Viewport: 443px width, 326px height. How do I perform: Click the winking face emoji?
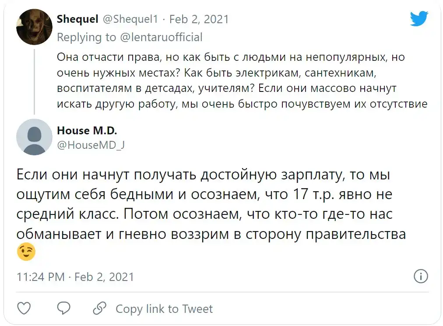point(26,252)
